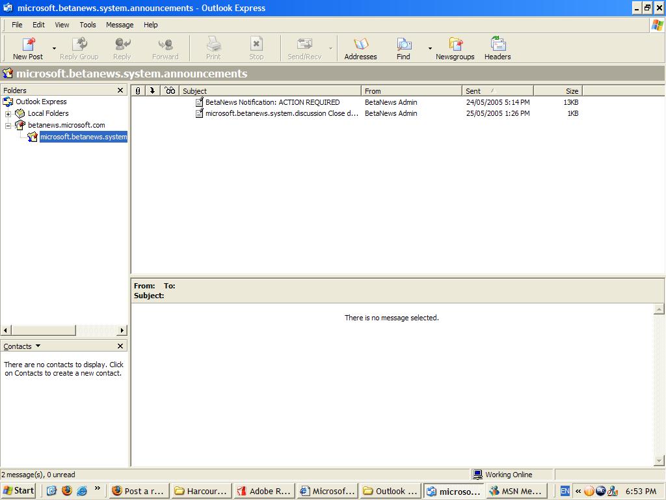
Task: Sort messages by Subject column
Action: click(270, 91)
